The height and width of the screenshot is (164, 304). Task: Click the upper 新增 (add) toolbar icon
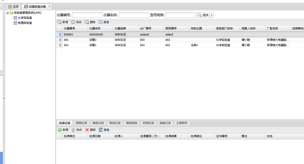59,22
